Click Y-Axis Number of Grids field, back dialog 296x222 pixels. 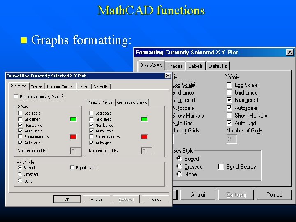231,139
